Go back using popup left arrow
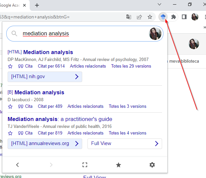206x178 pixels. point(17,165)
